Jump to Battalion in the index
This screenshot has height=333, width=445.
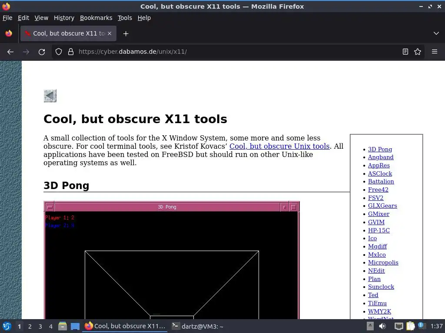click(x=381, y=182)
